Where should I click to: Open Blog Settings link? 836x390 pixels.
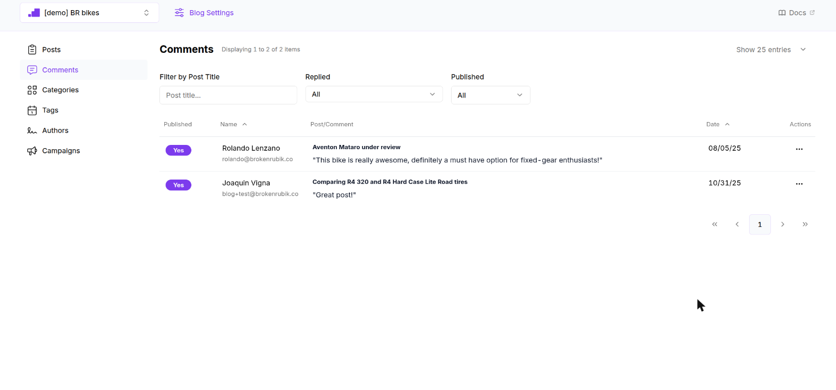pos(204,13)
